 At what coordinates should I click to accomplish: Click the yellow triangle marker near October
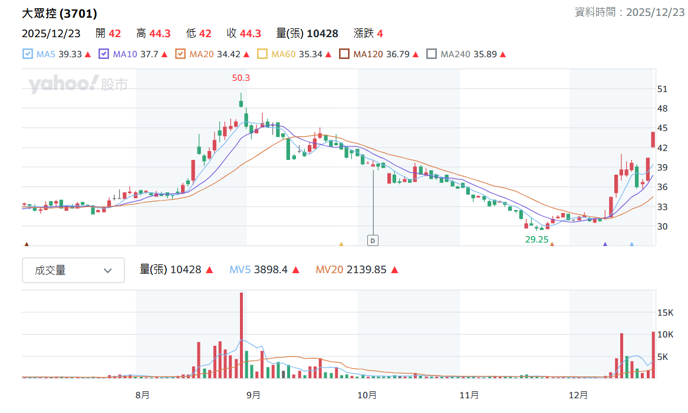341,244
